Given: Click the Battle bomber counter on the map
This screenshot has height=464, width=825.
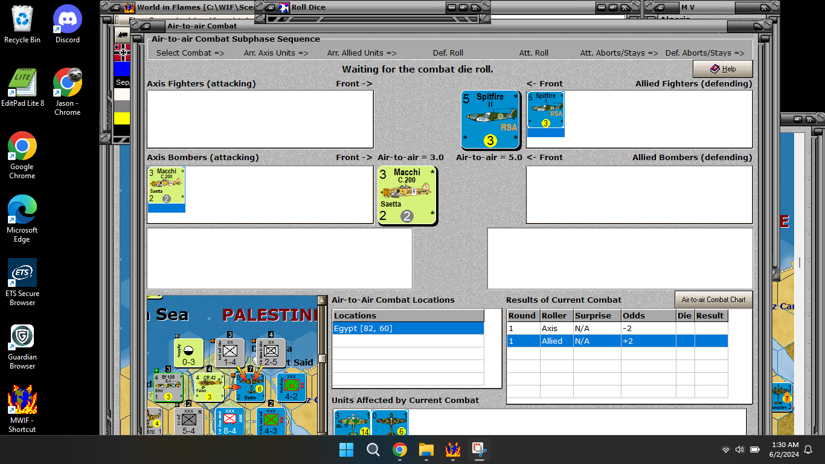Looking at the screenshot, I should click(250, 388).
